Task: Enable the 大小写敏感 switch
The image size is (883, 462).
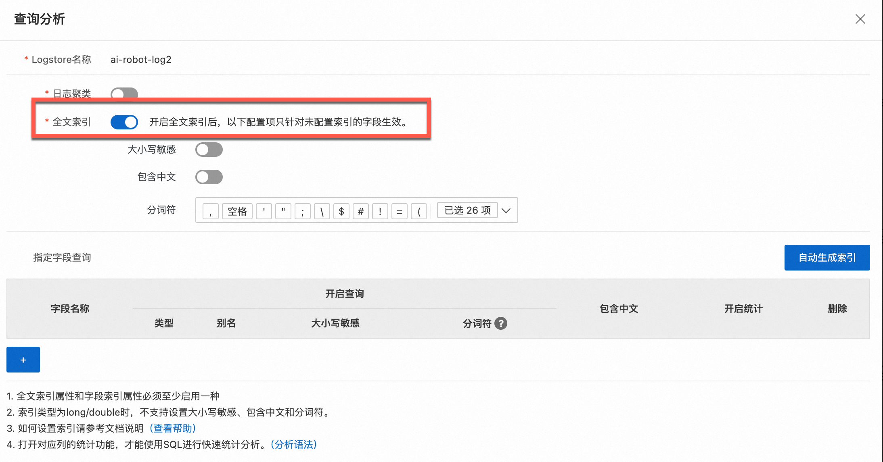Action: click(x=209, y=150)
